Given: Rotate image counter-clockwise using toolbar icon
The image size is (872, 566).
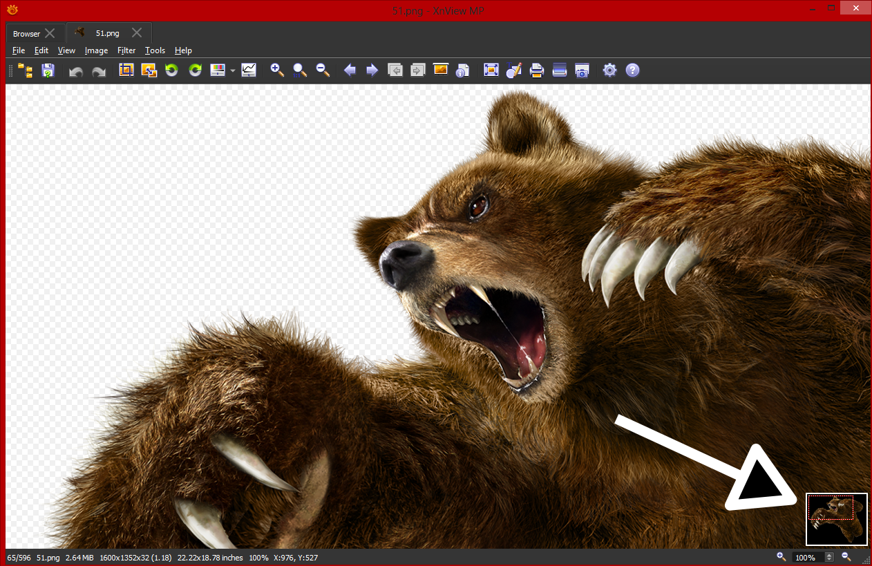Looking at the screenshot, I should (x=171, y=70).
